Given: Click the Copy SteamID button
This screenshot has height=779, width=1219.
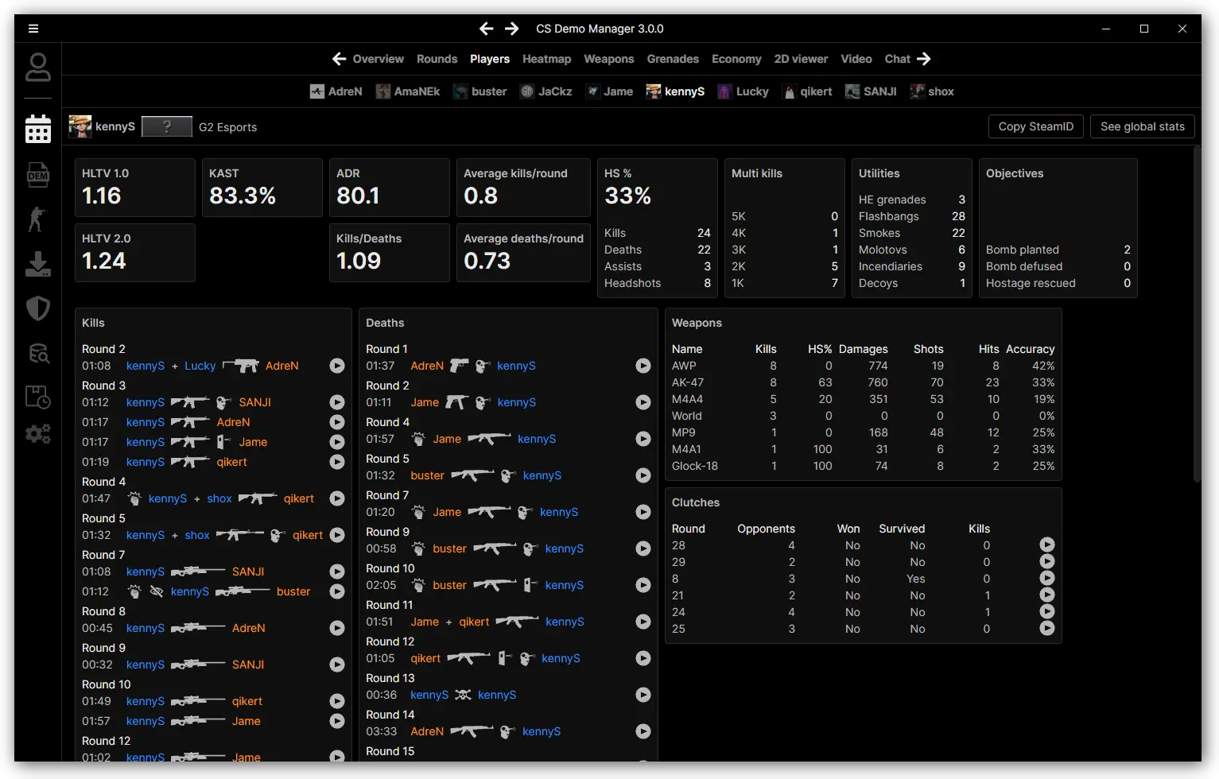Looking at the screenshot, I should 1035,126.
